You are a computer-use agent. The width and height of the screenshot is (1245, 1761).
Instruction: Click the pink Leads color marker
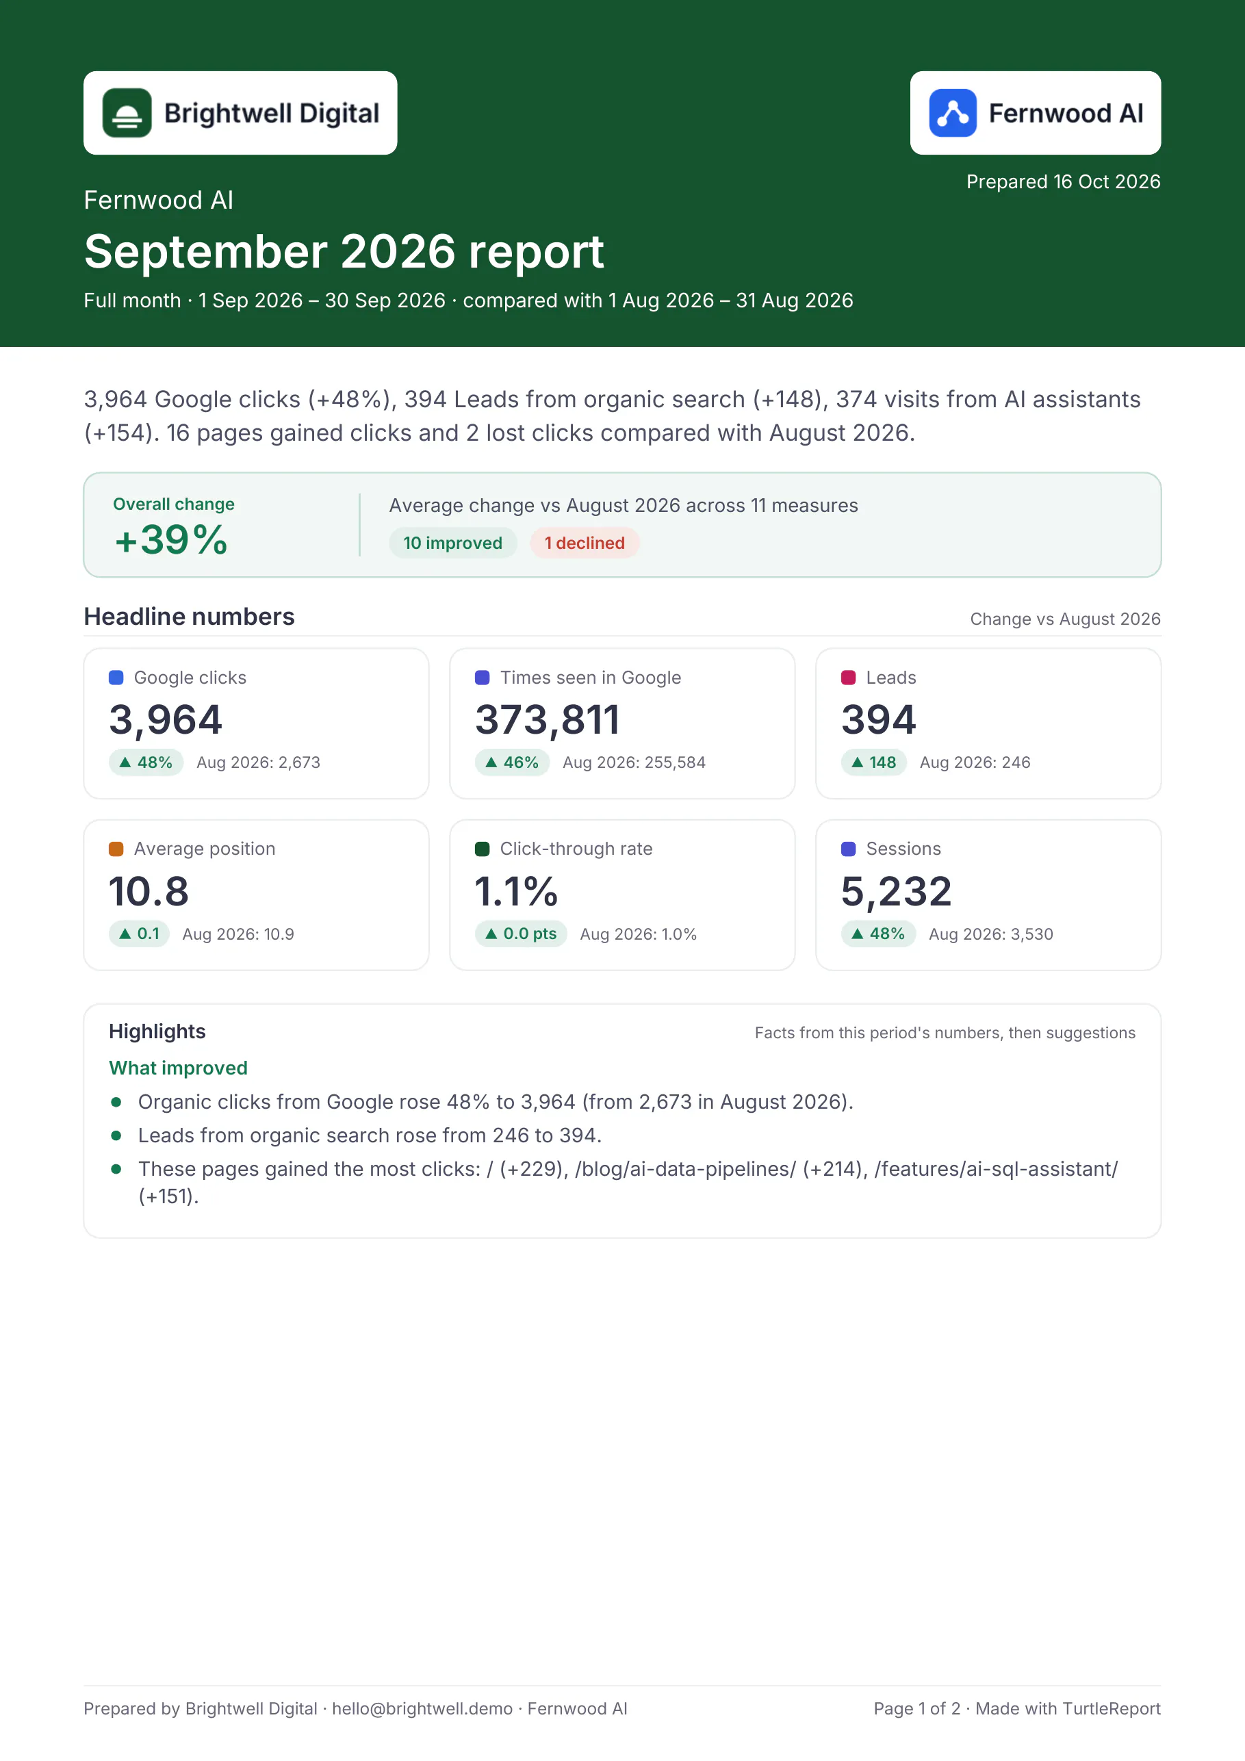[849, 678]
